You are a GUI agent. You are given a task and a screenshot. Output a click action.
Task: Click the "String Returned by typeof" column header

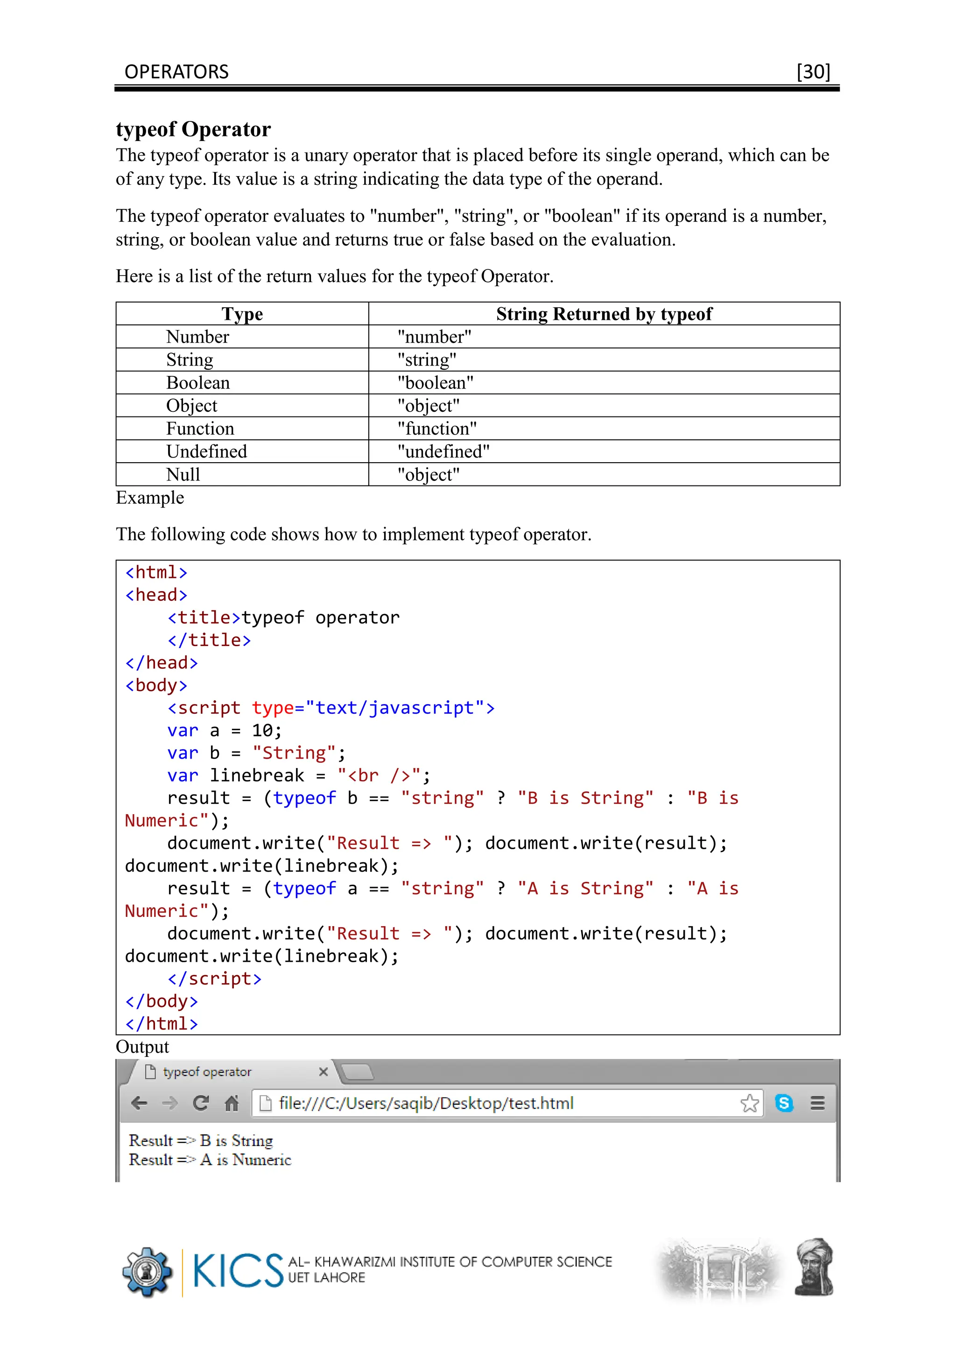pyautogui.click(x=604, y=314)
